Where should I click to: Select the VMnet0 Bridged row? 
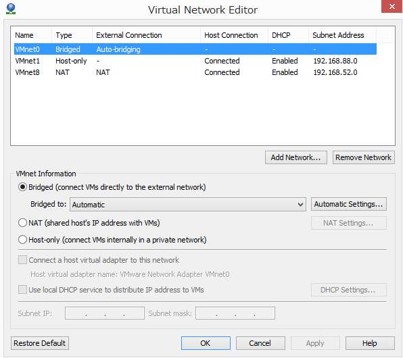tap(195, 49)
